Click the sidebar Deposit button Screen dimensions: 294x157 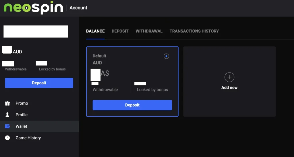coord(39,83)
